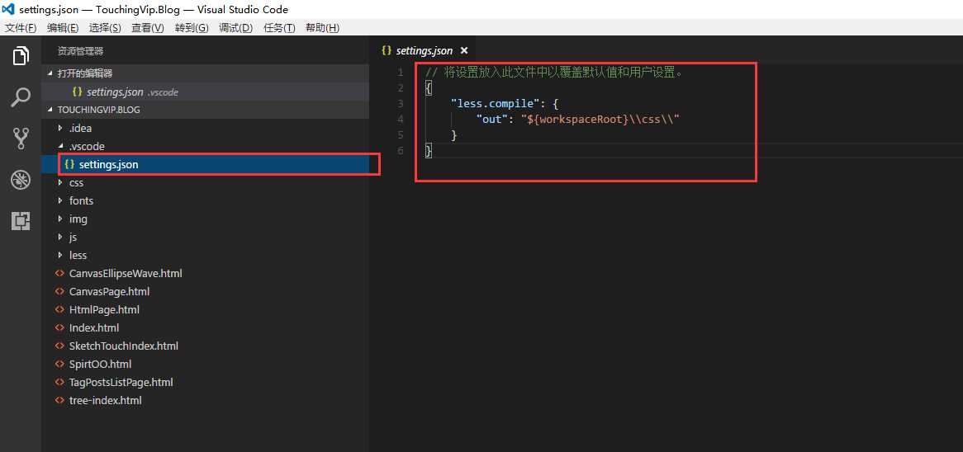This screenshot has height=452, width=963.
Task: Collapse the .vscode folder arrow
Action: tap(60, 146)
